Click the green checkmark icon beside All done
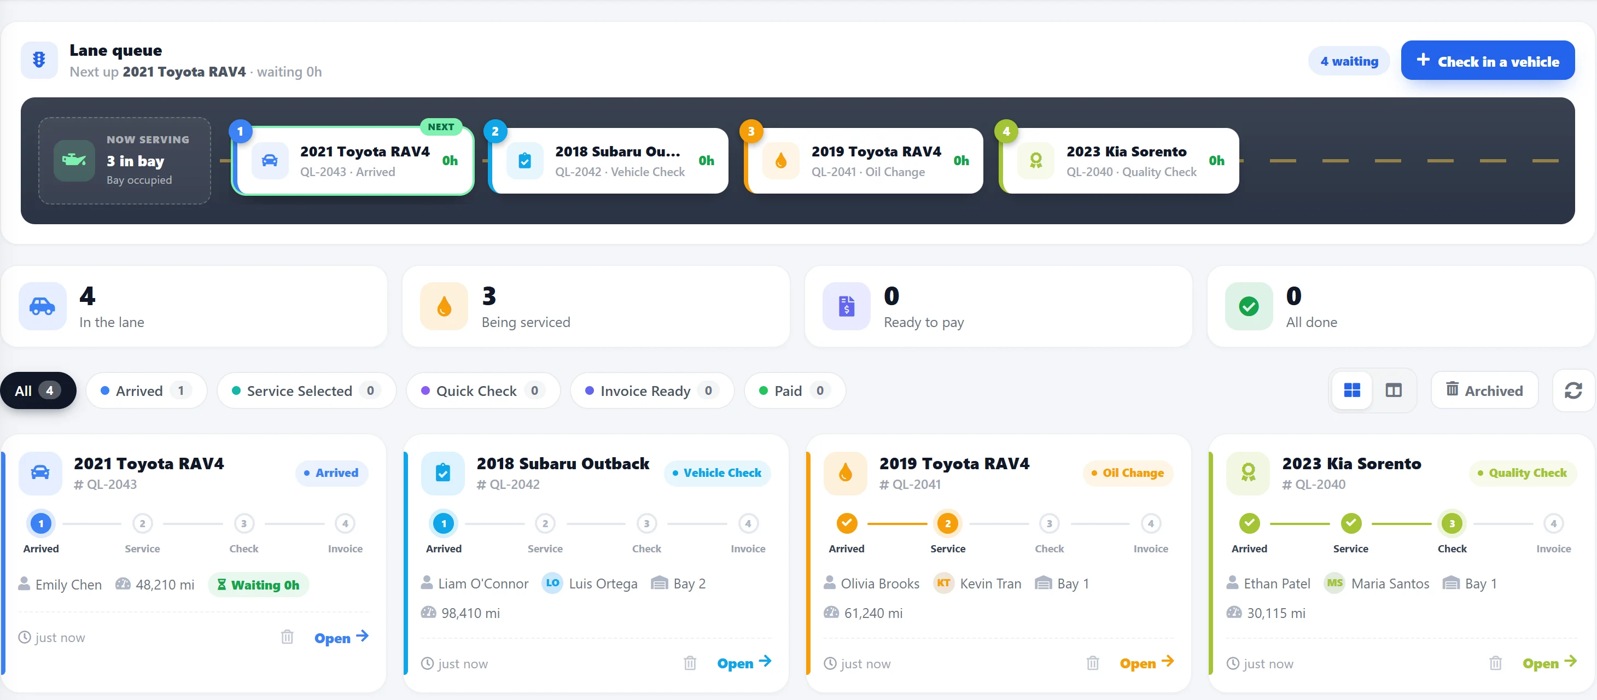Screen dimensions: 1597x700 [1249, 306]
